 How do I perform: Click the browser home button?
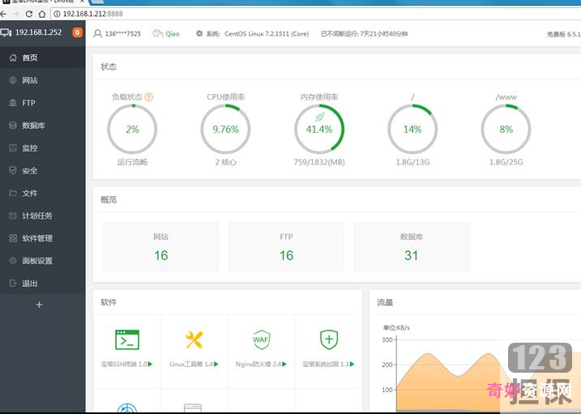click(42, 14)
